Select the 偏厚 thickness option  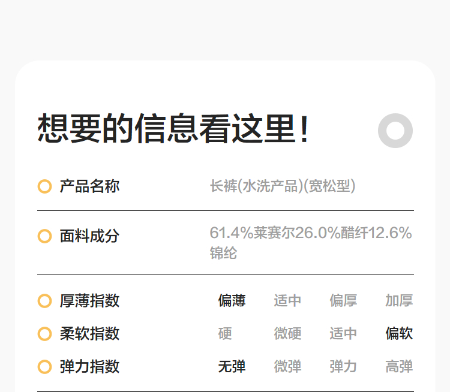343,300
